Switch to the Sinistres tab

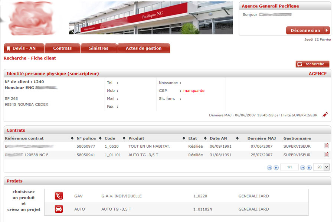[x=99, y=48]
